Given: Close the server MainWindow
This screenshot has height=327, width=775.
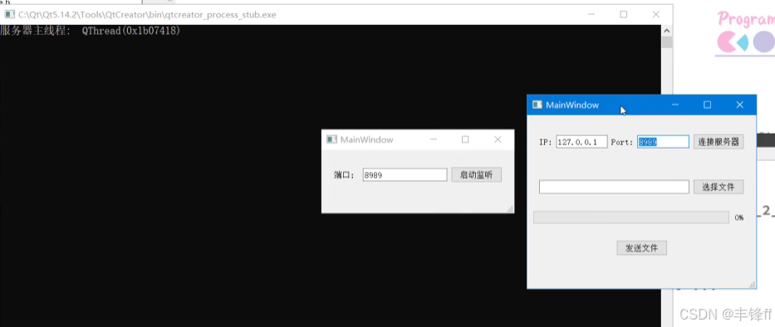Looking at the screenshot, I should pos(498,139).
